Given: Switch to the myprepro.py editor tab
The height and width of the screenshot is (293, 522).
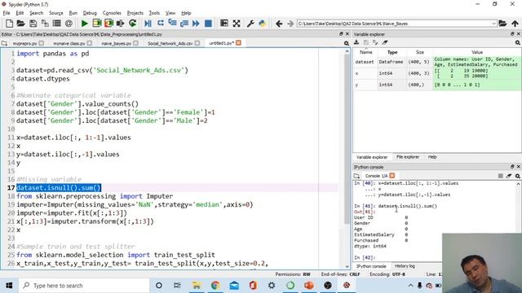Looking at the screenshot, I should [x=24, y=43].
